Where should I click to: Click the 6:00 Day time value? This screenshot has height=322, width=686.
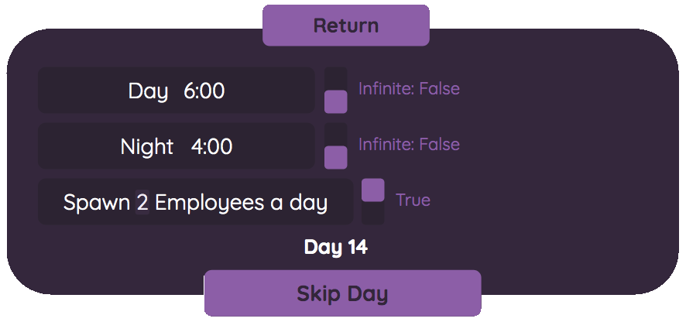click(x=204, y=91)
